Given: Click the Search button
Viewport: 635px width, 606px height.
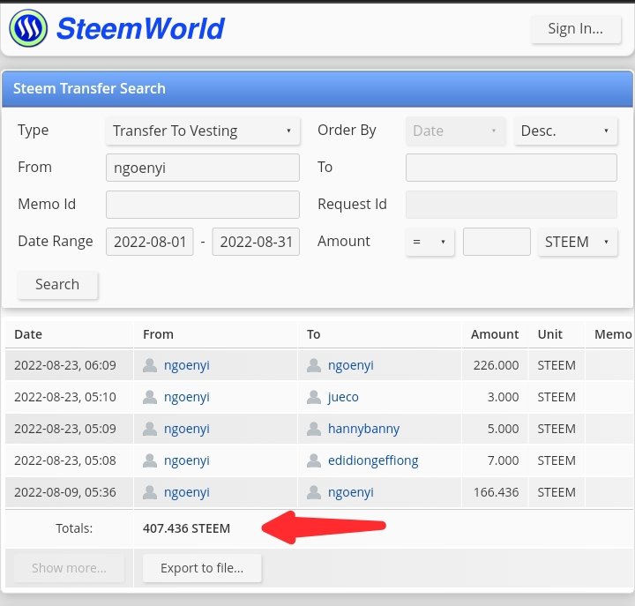Looking at the screenshot, I should [57, 285].
